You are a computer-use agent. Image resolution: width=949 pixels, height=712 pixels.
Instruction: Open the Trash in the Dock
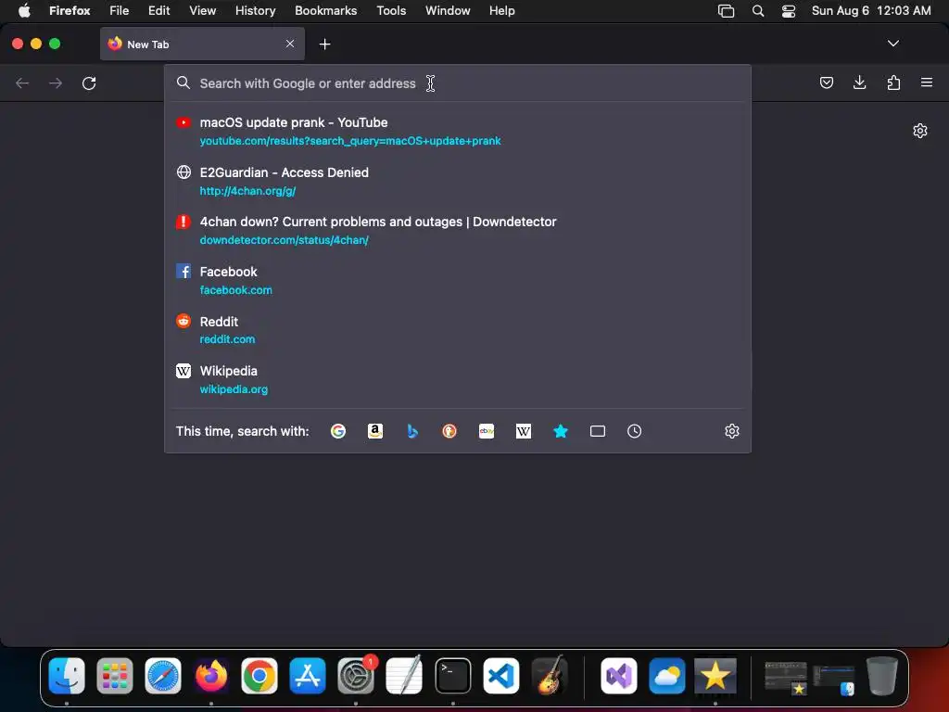(x=882, y=676)
